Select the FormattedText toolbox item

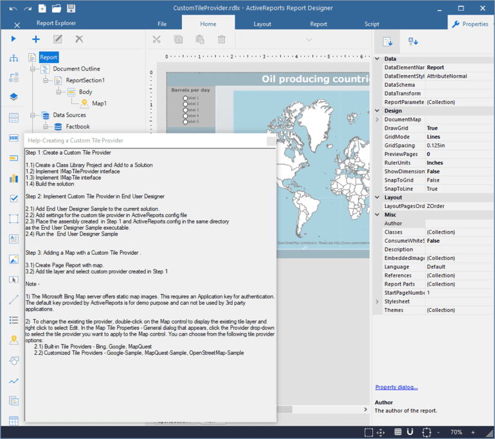click(14, 239)
